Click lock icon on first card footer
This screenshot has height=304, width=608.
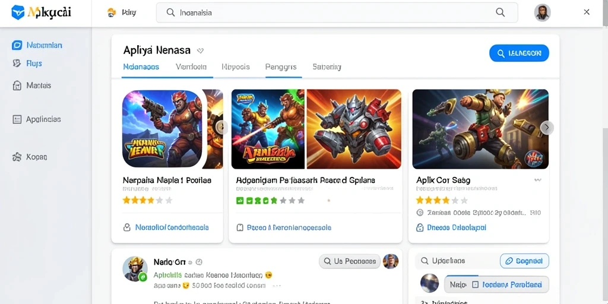point(127,227)
